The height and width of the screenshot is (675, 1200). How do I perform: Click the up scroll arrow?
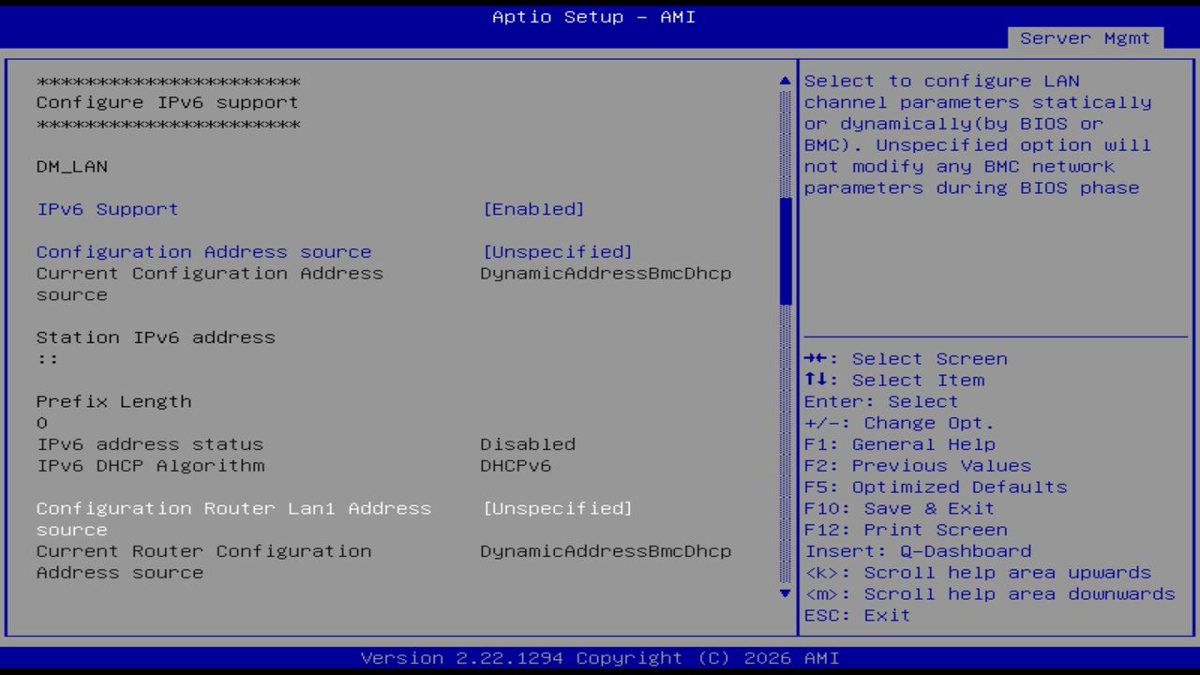784,81
